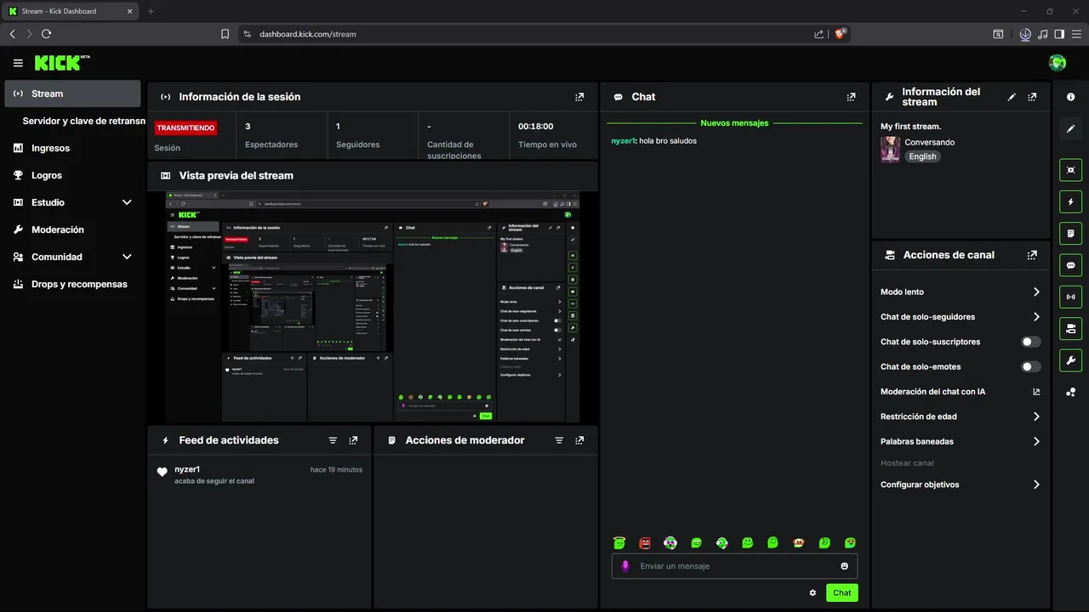Pop out the Información del stream panel

[1032, 97]
